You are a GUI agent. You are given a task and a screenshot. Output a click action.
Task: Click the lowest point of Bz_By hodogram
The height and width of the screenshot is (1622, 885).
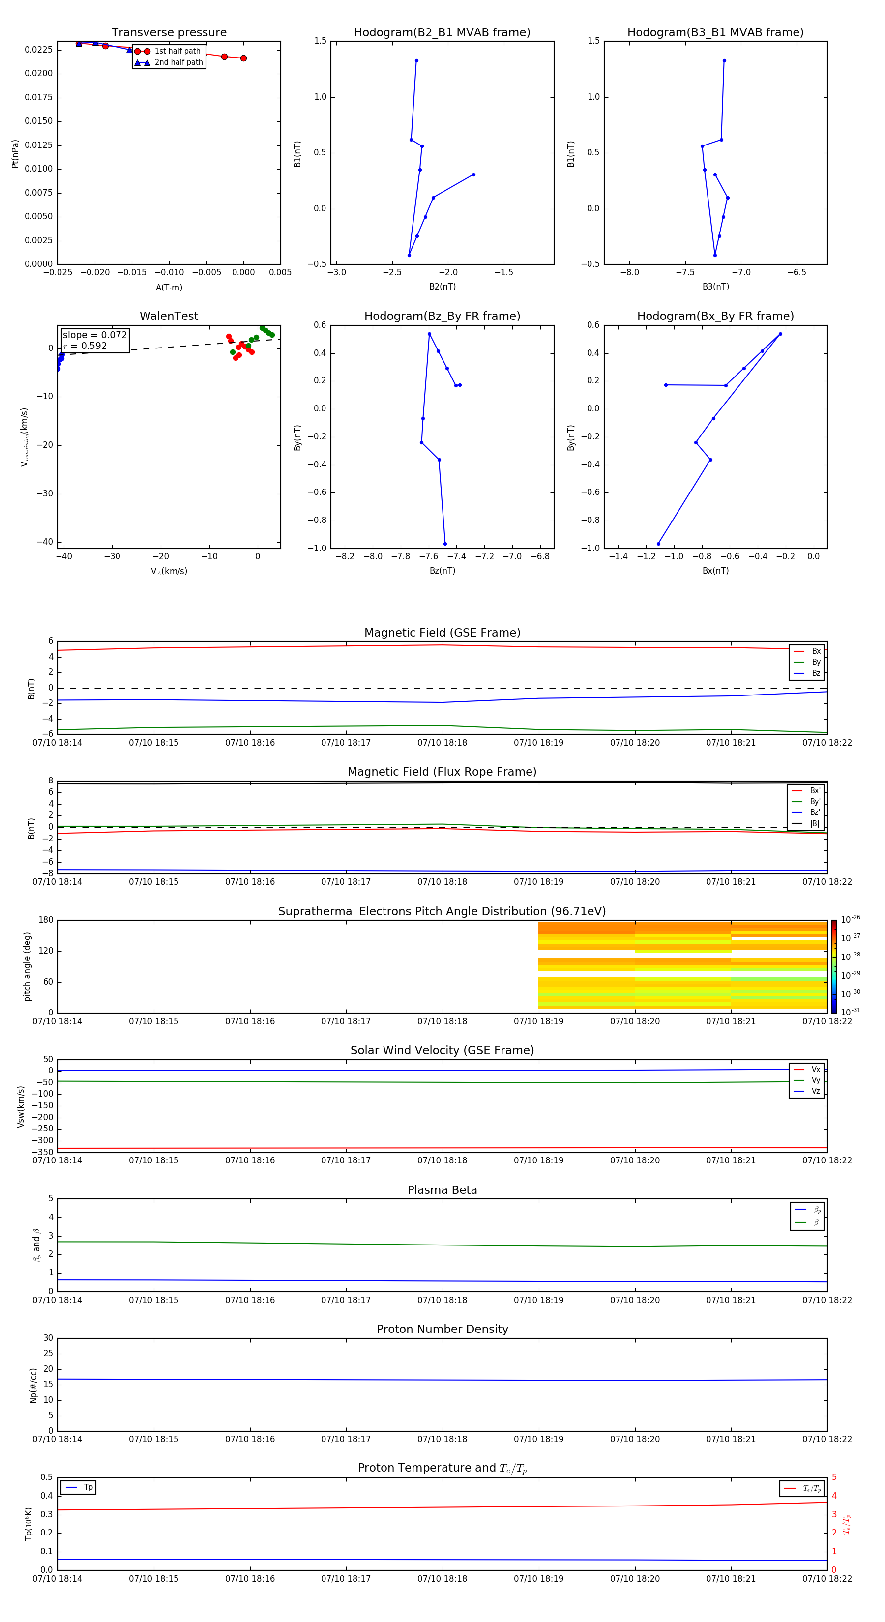445,544
